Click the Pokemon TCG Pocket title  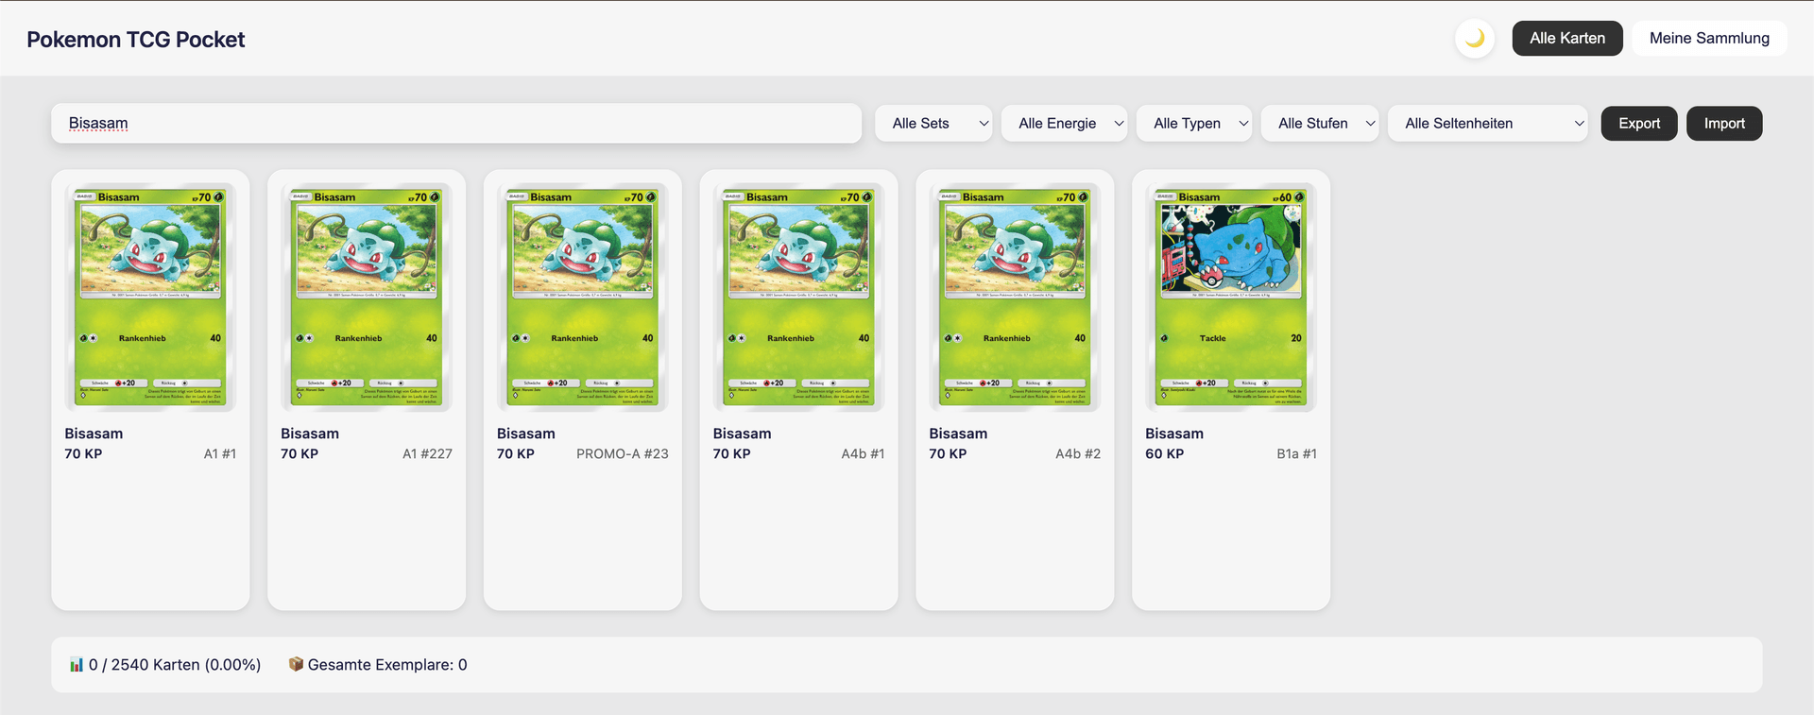tap(136, 40)
